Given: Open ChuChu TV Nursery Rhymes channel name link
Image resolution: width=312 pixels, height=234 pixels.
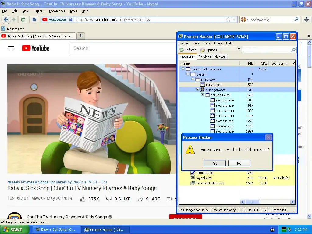Looking at the screenshot, I should [x=67, y=217].
